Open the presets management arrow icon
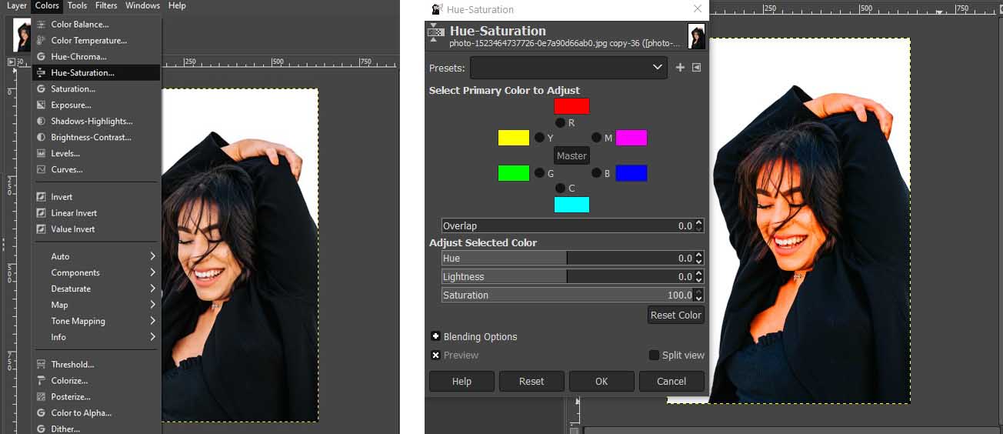Screen dimensions: 1003x434 tap(697, 68)
